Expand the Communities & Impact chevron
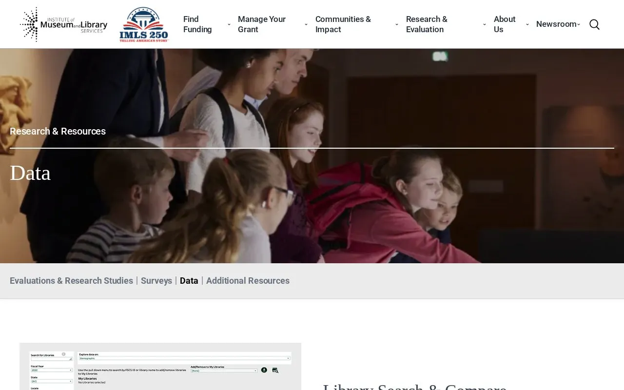The width and height of the screenshot is (624, 390). coord(397,24)
